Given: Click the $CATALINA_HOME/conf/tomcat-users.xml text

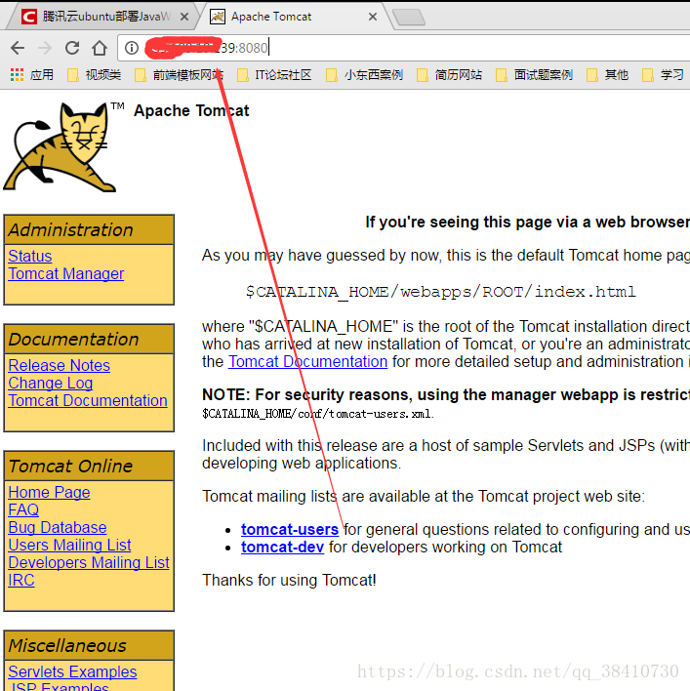Looking at the screenshot, I should [318, 414].
